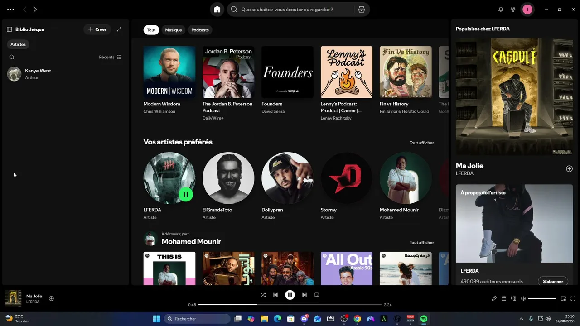This screenshot has width=580, height=326.
Task: Select the Podcasts filter tab
Action: [200, 30]
